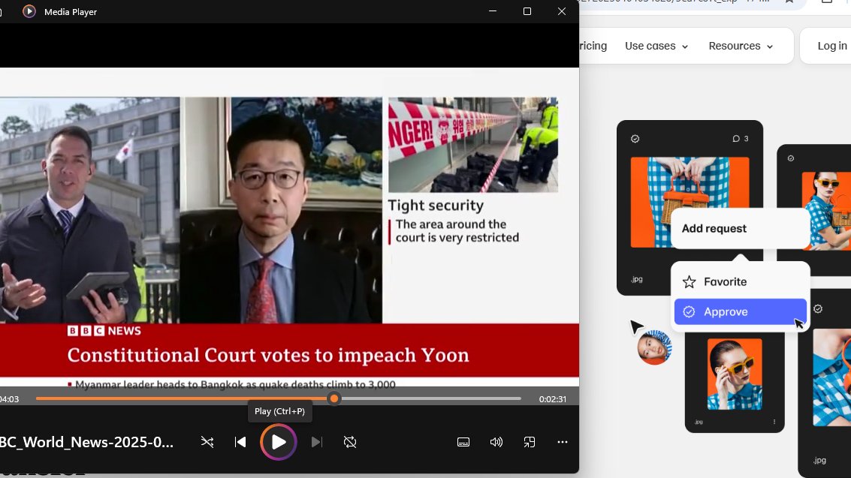Turn on subtitles
851x478 pixels.
click(x=463, y=442)
